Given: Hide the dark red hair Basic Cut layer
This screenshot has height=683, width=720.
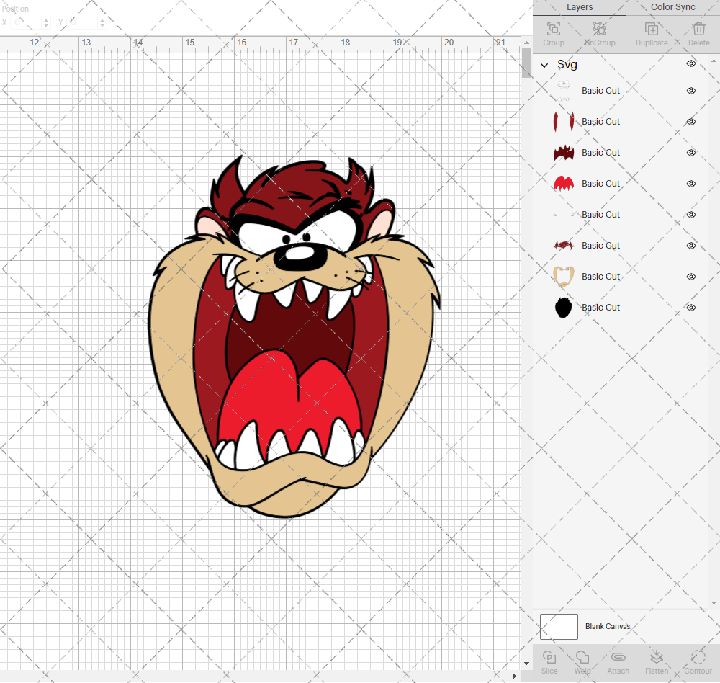Looking at the screenshot, I should [x=691, y=246].
